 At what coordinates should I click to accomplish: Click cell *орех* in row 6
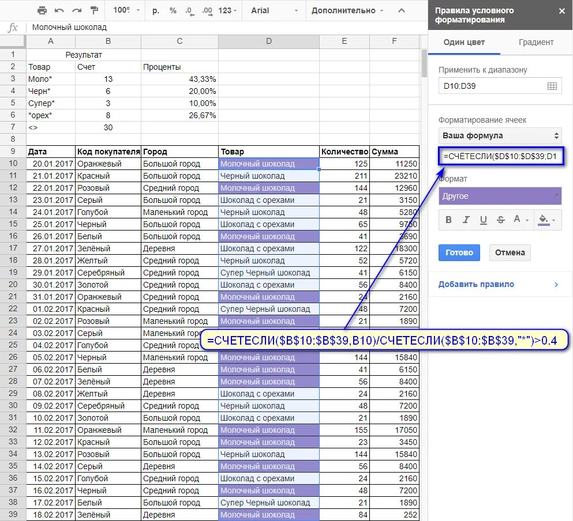tap(50, 115)
